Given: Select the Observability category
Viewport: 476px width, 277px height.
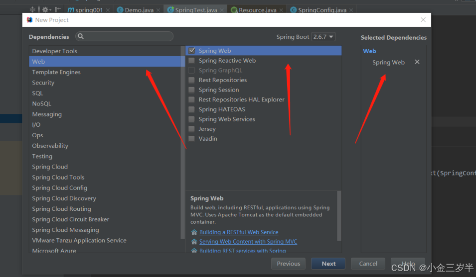Looking at the screenshot, I should (x=105, y=146).
